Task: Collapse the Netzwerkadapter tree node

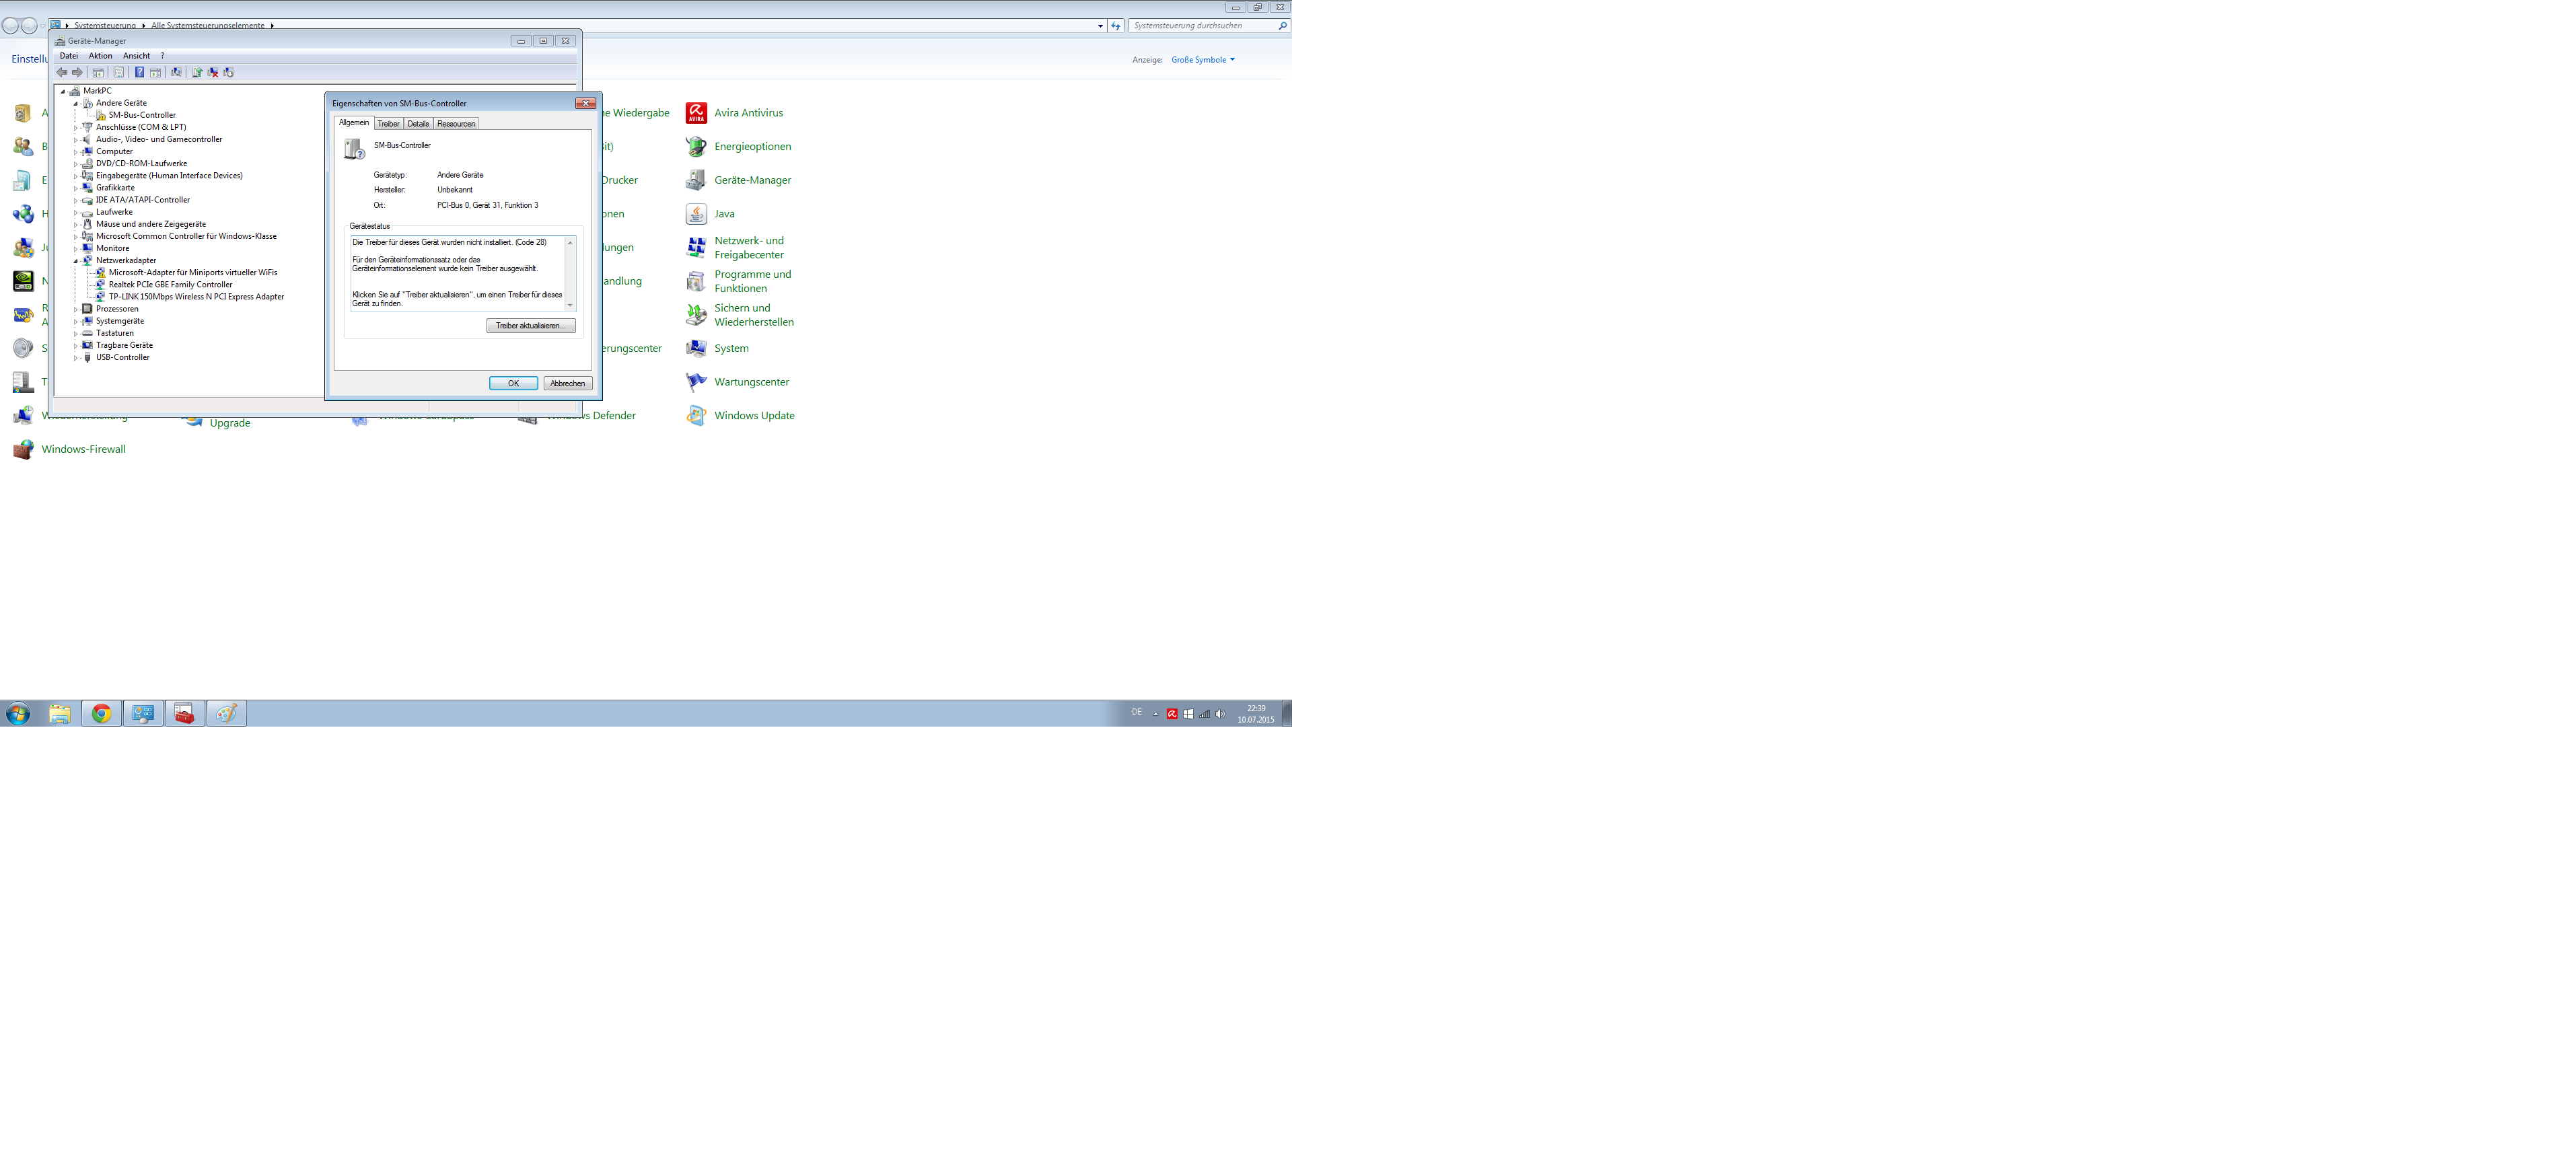Action: point(76,261)
